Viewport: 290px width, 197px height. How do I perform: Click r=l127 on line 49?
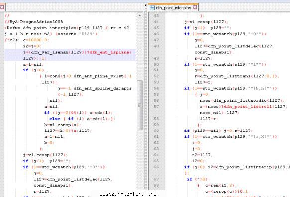203,58
